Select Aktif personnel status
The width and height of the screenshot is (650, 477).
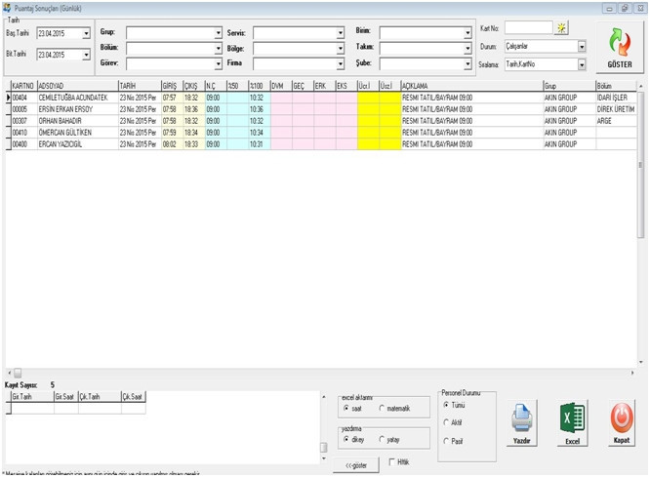(x=447, y=422)
